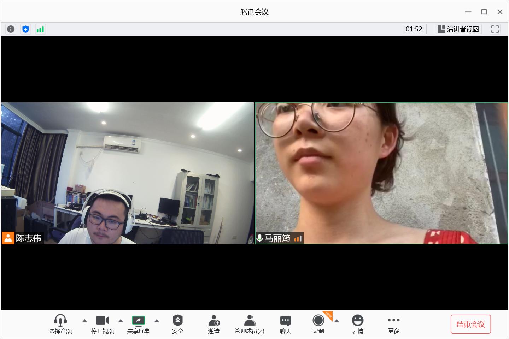Expand the arrow next to 录制
This screenshot has height=339, width=509.
(x=337, y=321)
